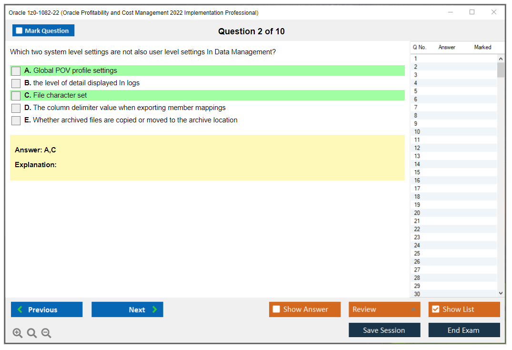Click the zoom-out magnifier icon
Image resolution: width=512 pixels, height=350 pixels.
pyautogui.click(x=46, y=333)
